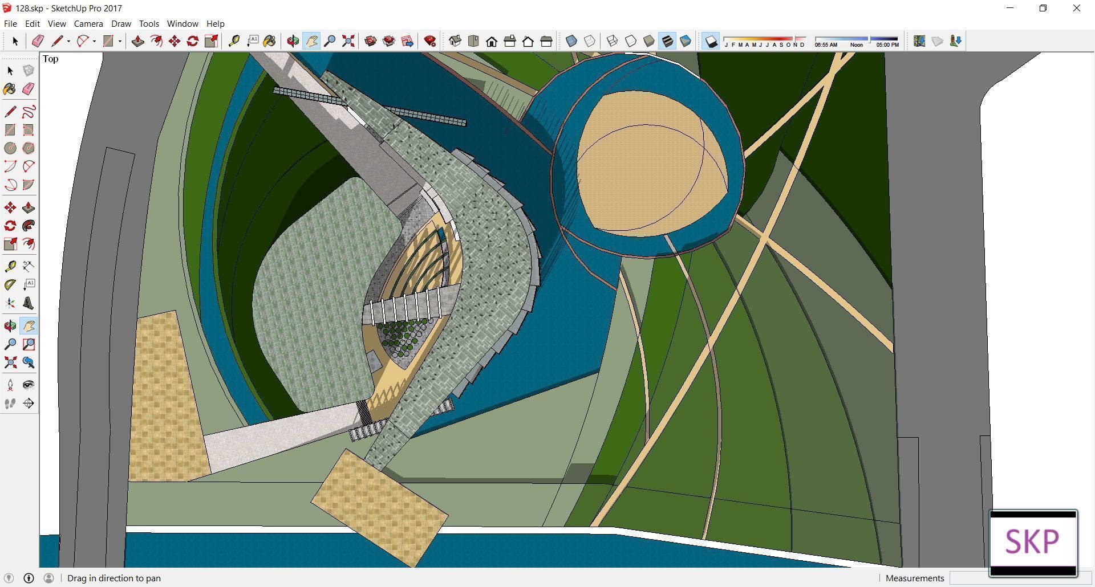Click the sign-in user status icon
This screenshot has height=587, width=1095.
click(x=48, y=578)
